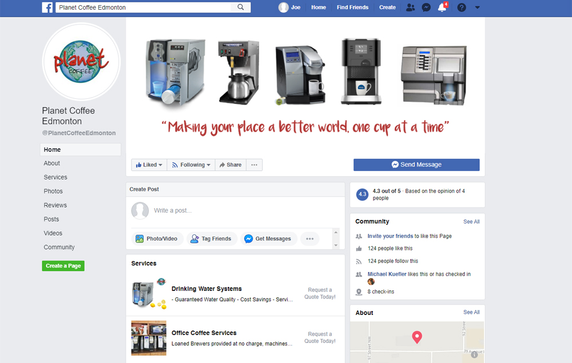Click the Planet Coffee Edmonton page title
The width and height of the screenshot is (572, 363).
[x=68, y=116]
